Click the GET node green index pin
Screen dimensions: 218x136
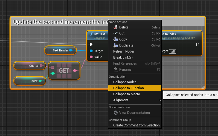(x=53, y=73)
